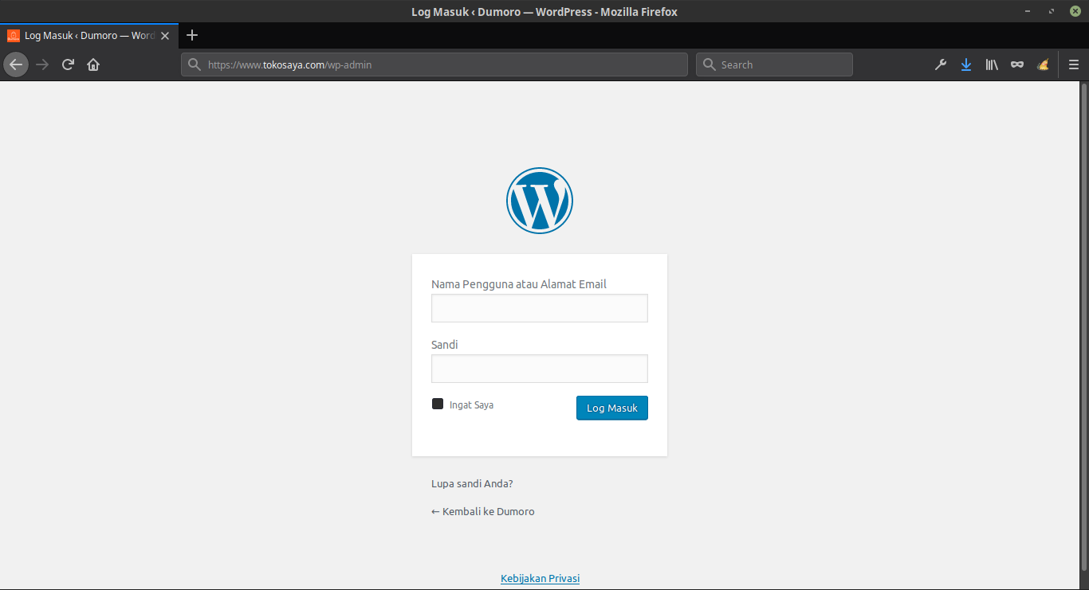The width and height of the screenshot is (1089, 590).
Task: Reload the current page
Action: [68, 64]
